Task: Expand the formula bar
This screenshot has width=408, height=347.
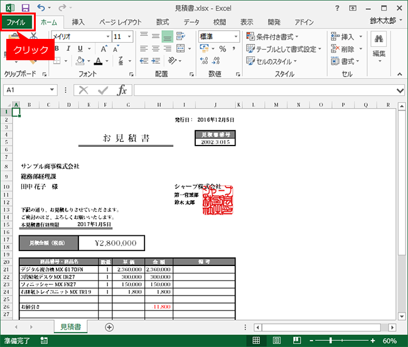Action: coord(400,90)
